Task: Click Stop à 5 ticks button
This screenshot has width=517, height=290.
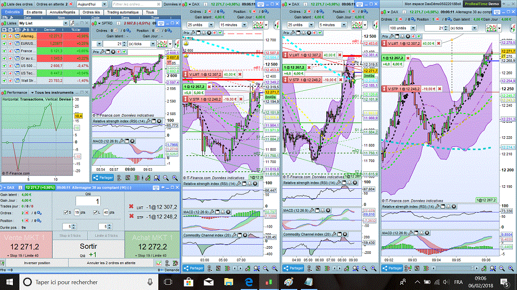Action: coord(70,236)
